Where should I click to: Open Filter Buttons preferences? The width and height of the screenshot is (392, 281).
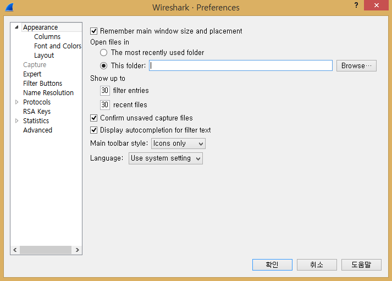43,84
